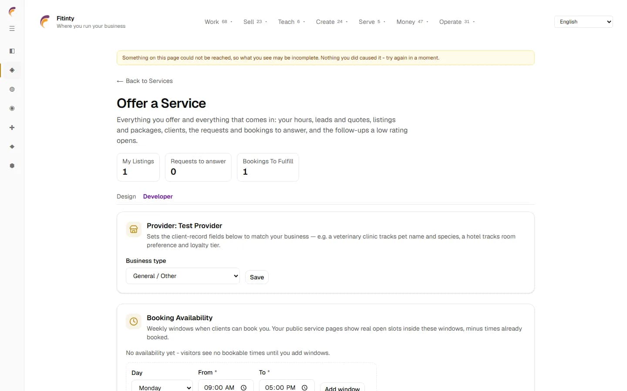Open the English language dropdown
Image resolution: width=627 pixels, height=391 pixels.
pos(583,22)
